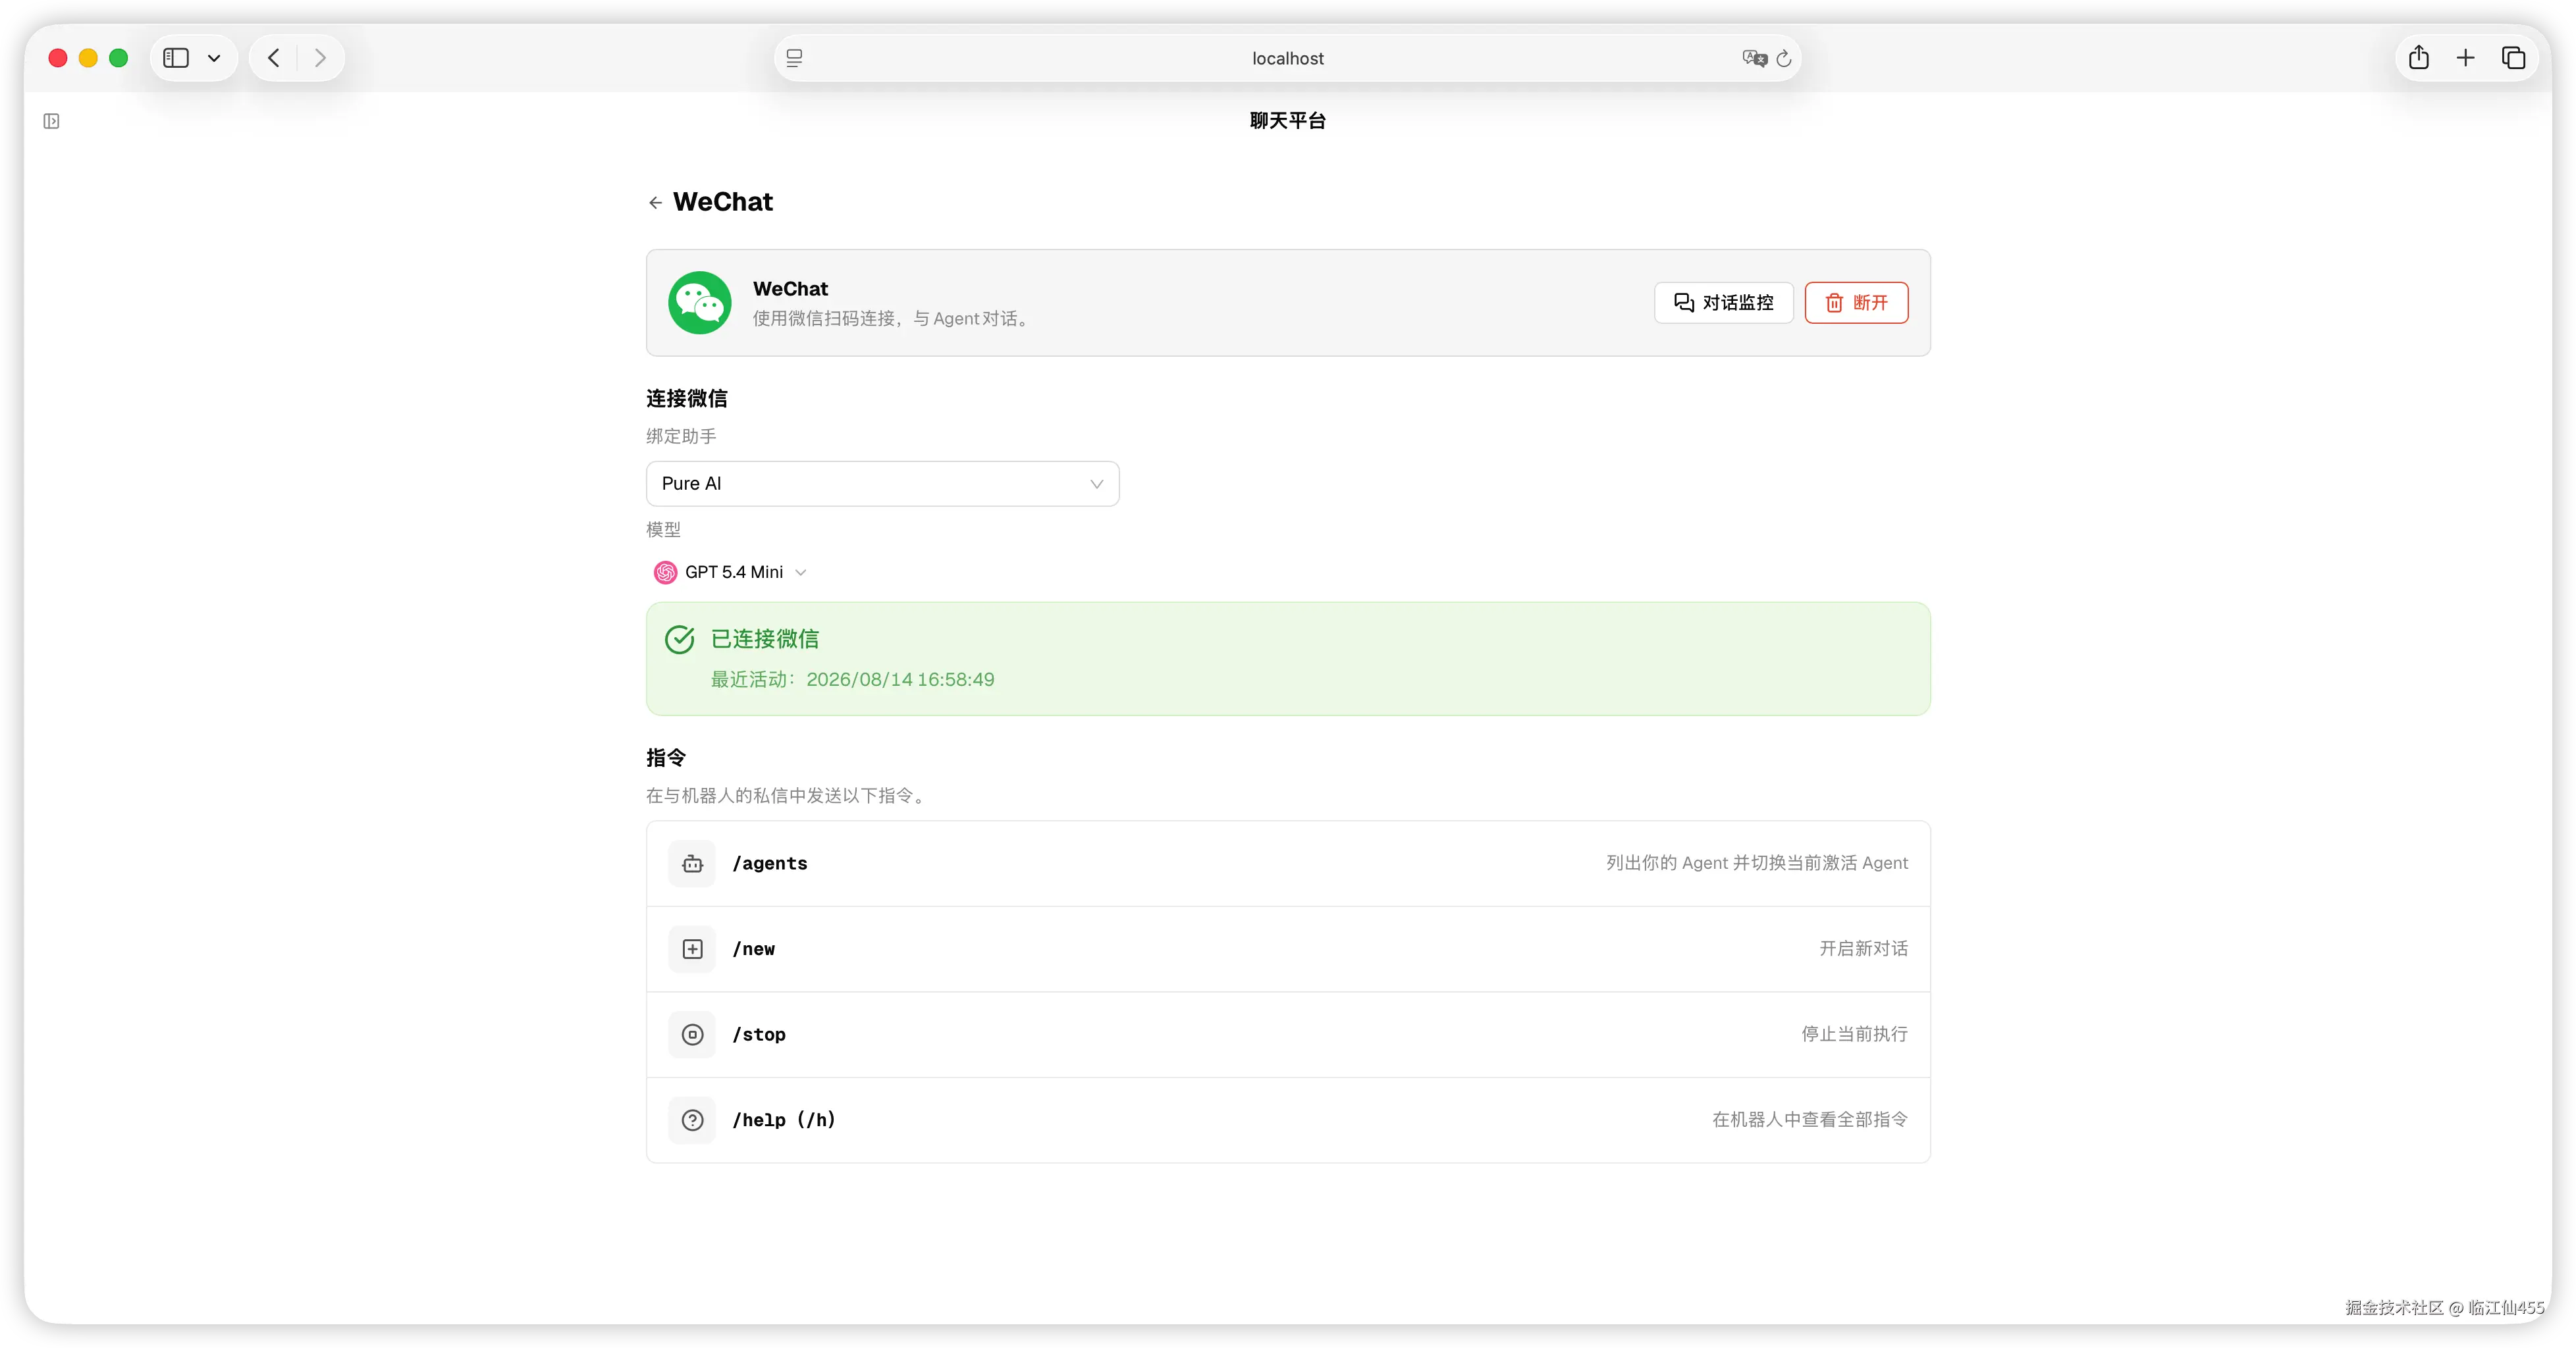Click 在机器人中查看全部指令 description
Viewport: 2576px width, 1348px height.
click(x=1810, y=1119)
